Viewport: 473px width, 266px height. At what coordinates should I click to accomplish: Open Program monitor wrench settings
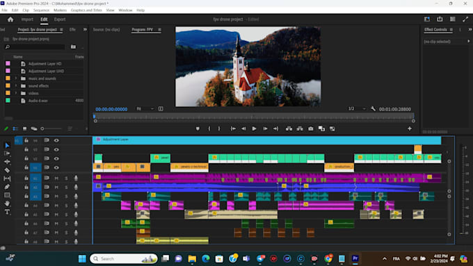pyautogui.click(x=373, y=109)
